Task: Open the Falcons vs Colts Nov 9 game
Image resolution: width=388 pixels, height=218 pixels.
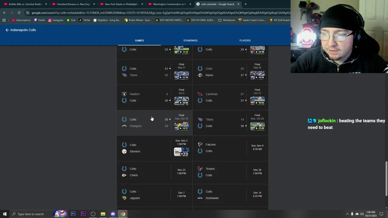Action: (230, 148)
